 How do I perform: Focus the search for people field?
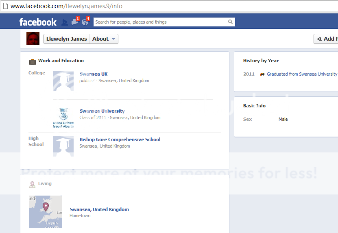point(159,22)
